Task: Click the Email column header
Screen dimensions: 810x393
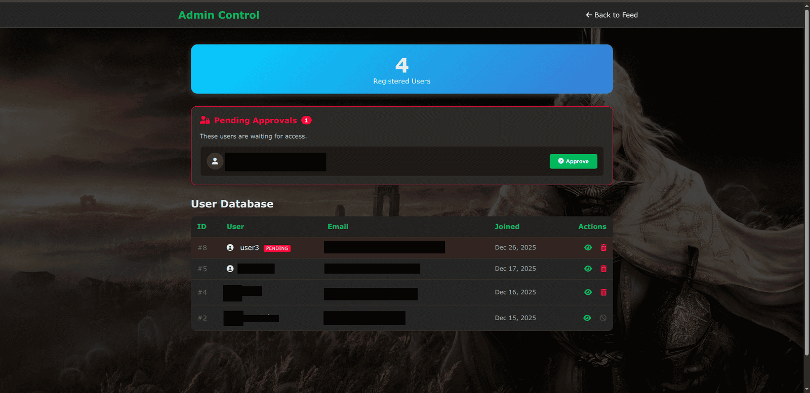Action: pos(338,227)
